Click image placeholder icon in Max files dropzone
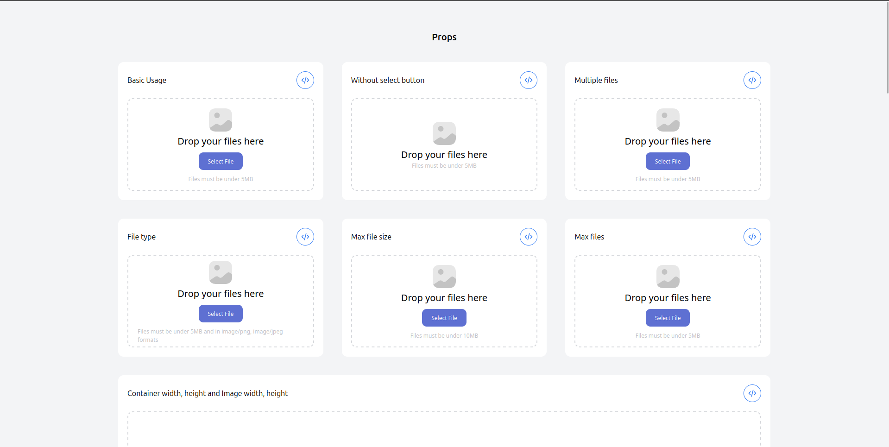 (668, 277)
